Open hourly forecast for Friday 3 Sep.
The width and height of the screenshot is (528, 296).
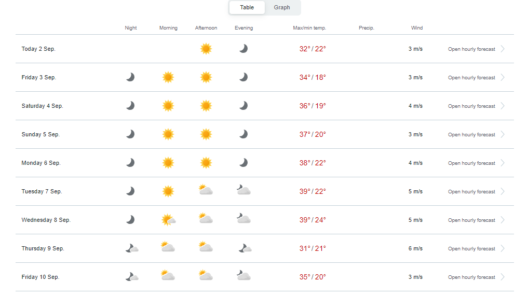pyautogui.click(x=471, y=78)
